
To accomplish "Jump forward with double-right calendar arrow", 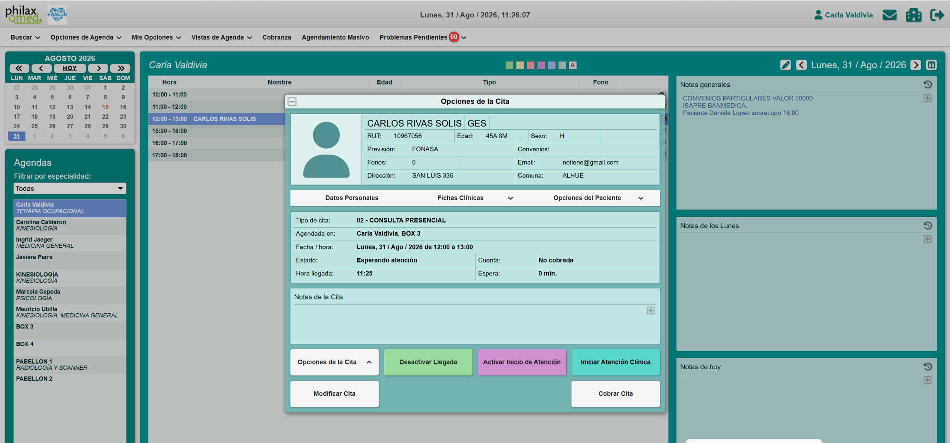I will (121, 68).
